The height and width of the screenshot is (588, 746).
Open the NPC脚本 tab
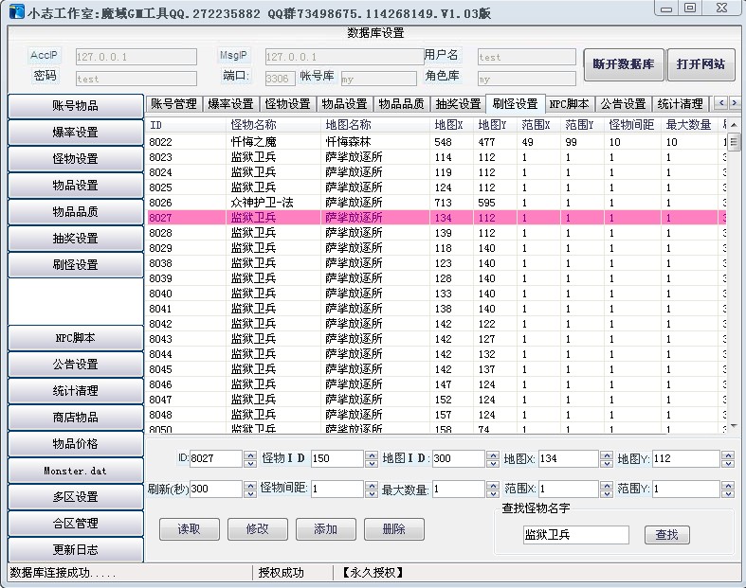(569, 104)
